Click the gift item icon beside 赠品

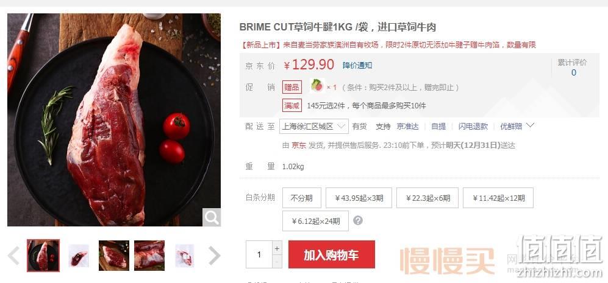point(317,86)
